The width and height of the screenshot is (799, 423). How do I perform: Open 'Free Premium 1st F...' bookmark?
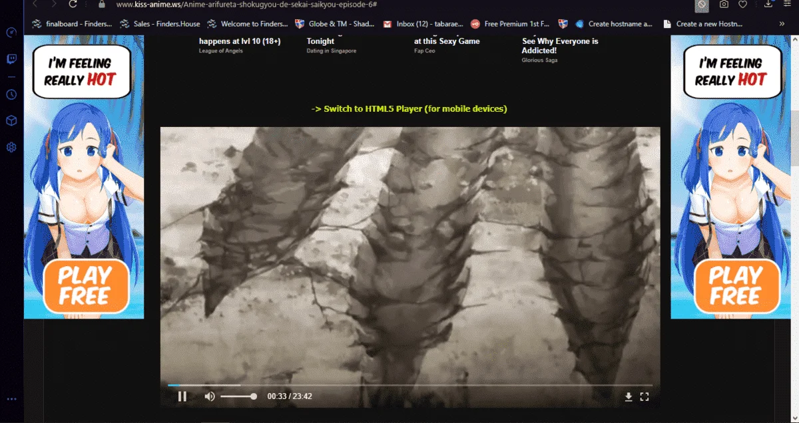(510, 24)
